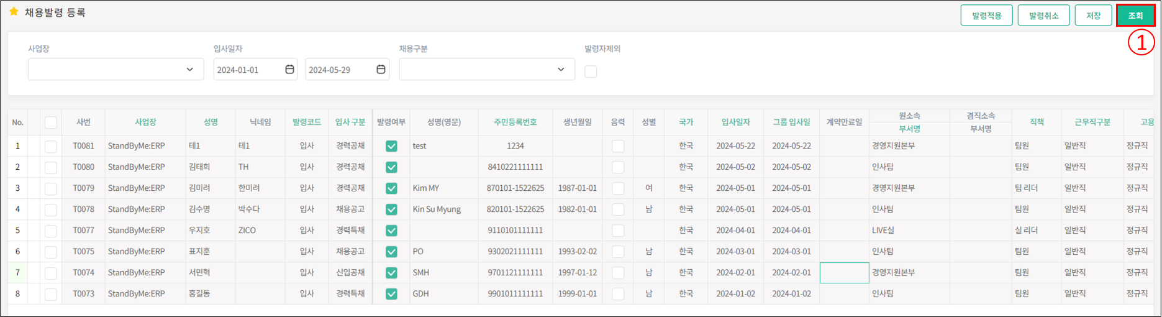Image resolution: width=1162 pixels, height=317 pixels.
Task: Click the start date field showing 2024-01-01
Action: click(x=247, y=70)
